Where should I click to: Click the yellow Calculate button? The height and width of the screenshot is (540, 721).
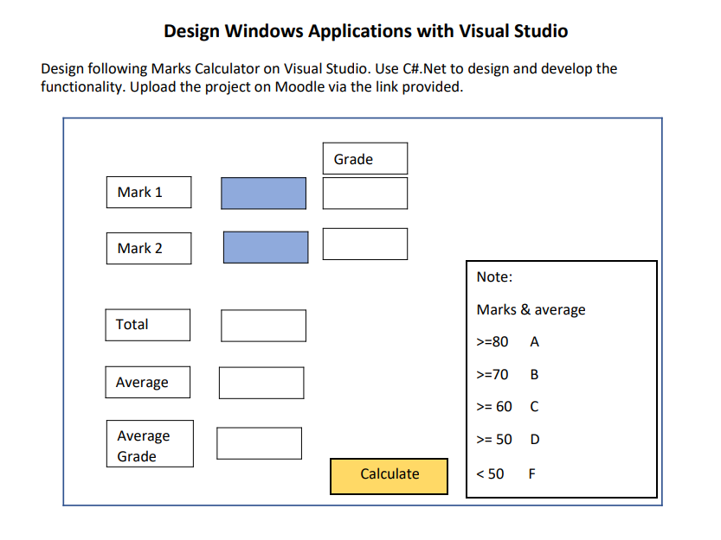tap(389, 476)
